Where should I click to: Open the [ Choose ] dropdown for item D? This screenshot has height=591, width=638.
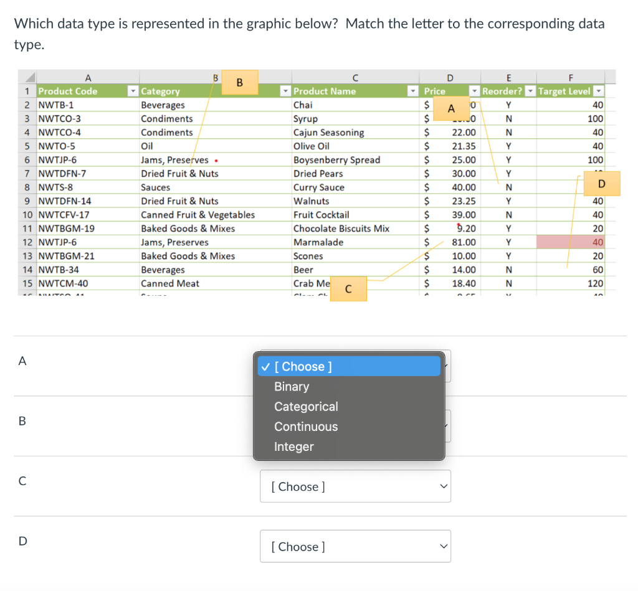(355, 546)
